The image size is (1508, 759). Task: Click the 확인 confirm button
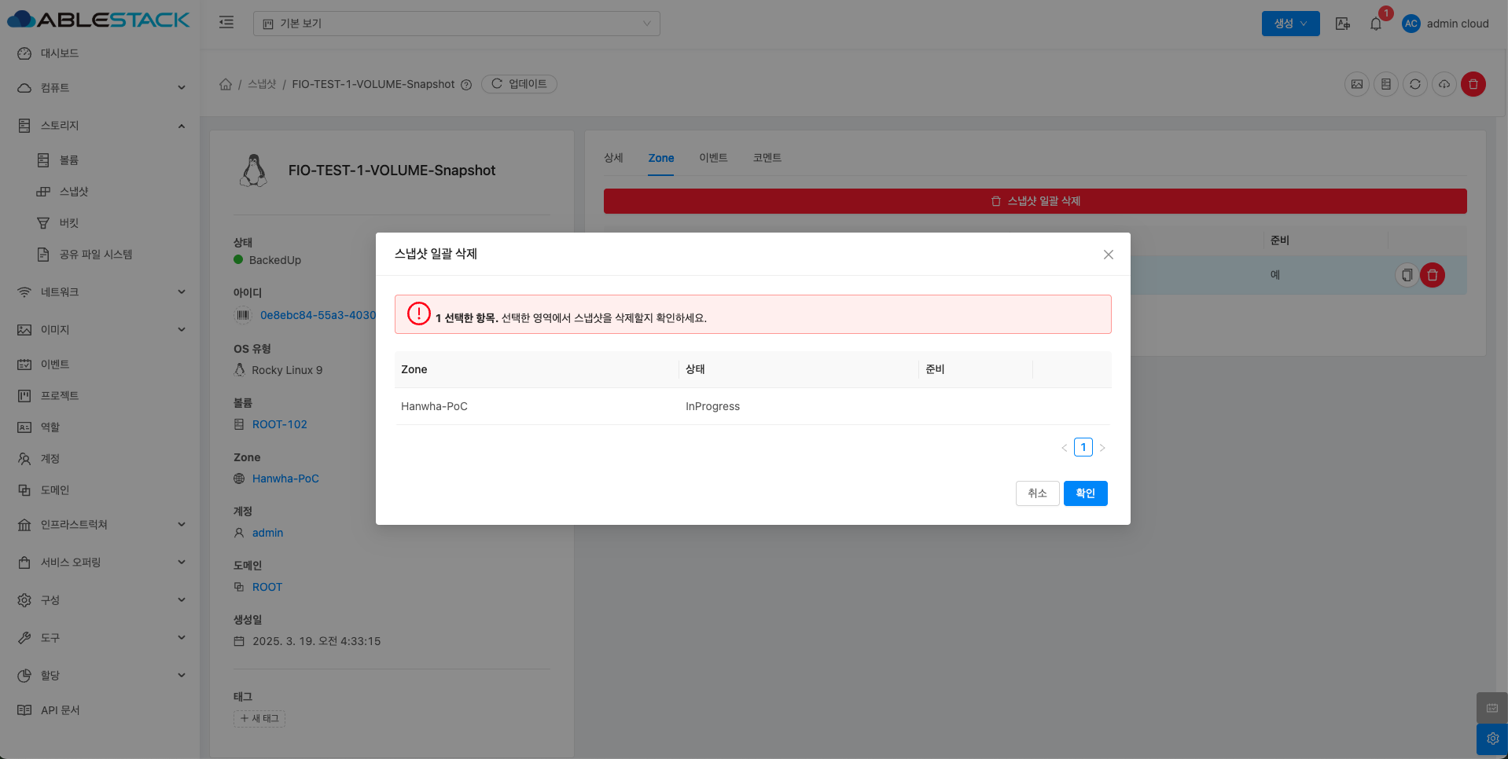click(x=1085, y=493)
